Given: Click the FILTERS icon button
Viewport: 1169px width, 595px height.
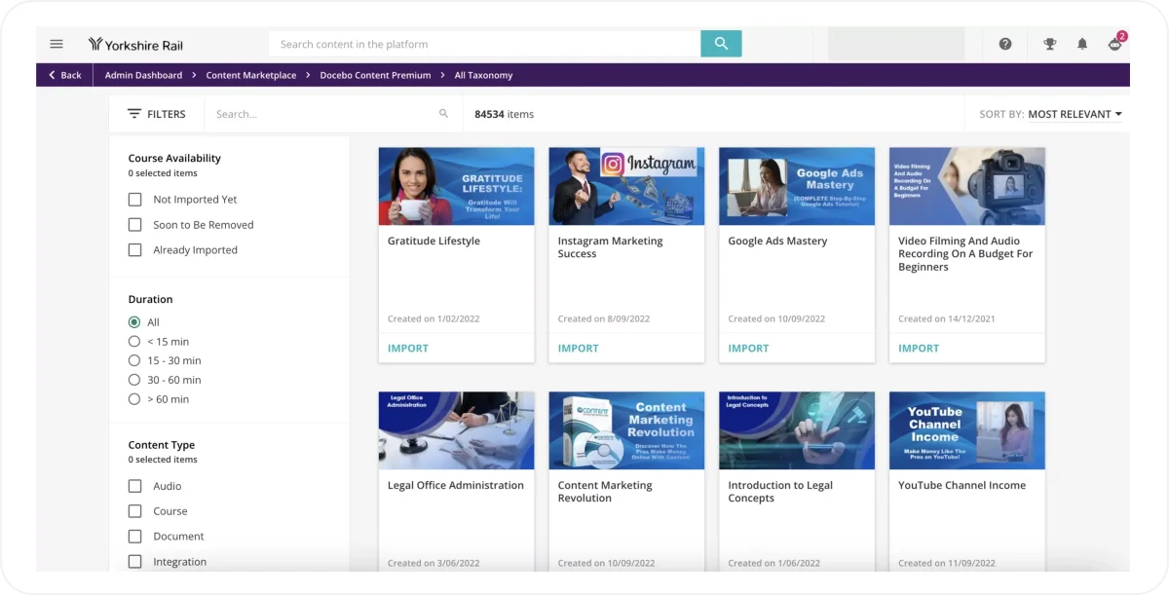Looking at the screenshot, I should tap(157, 114).
